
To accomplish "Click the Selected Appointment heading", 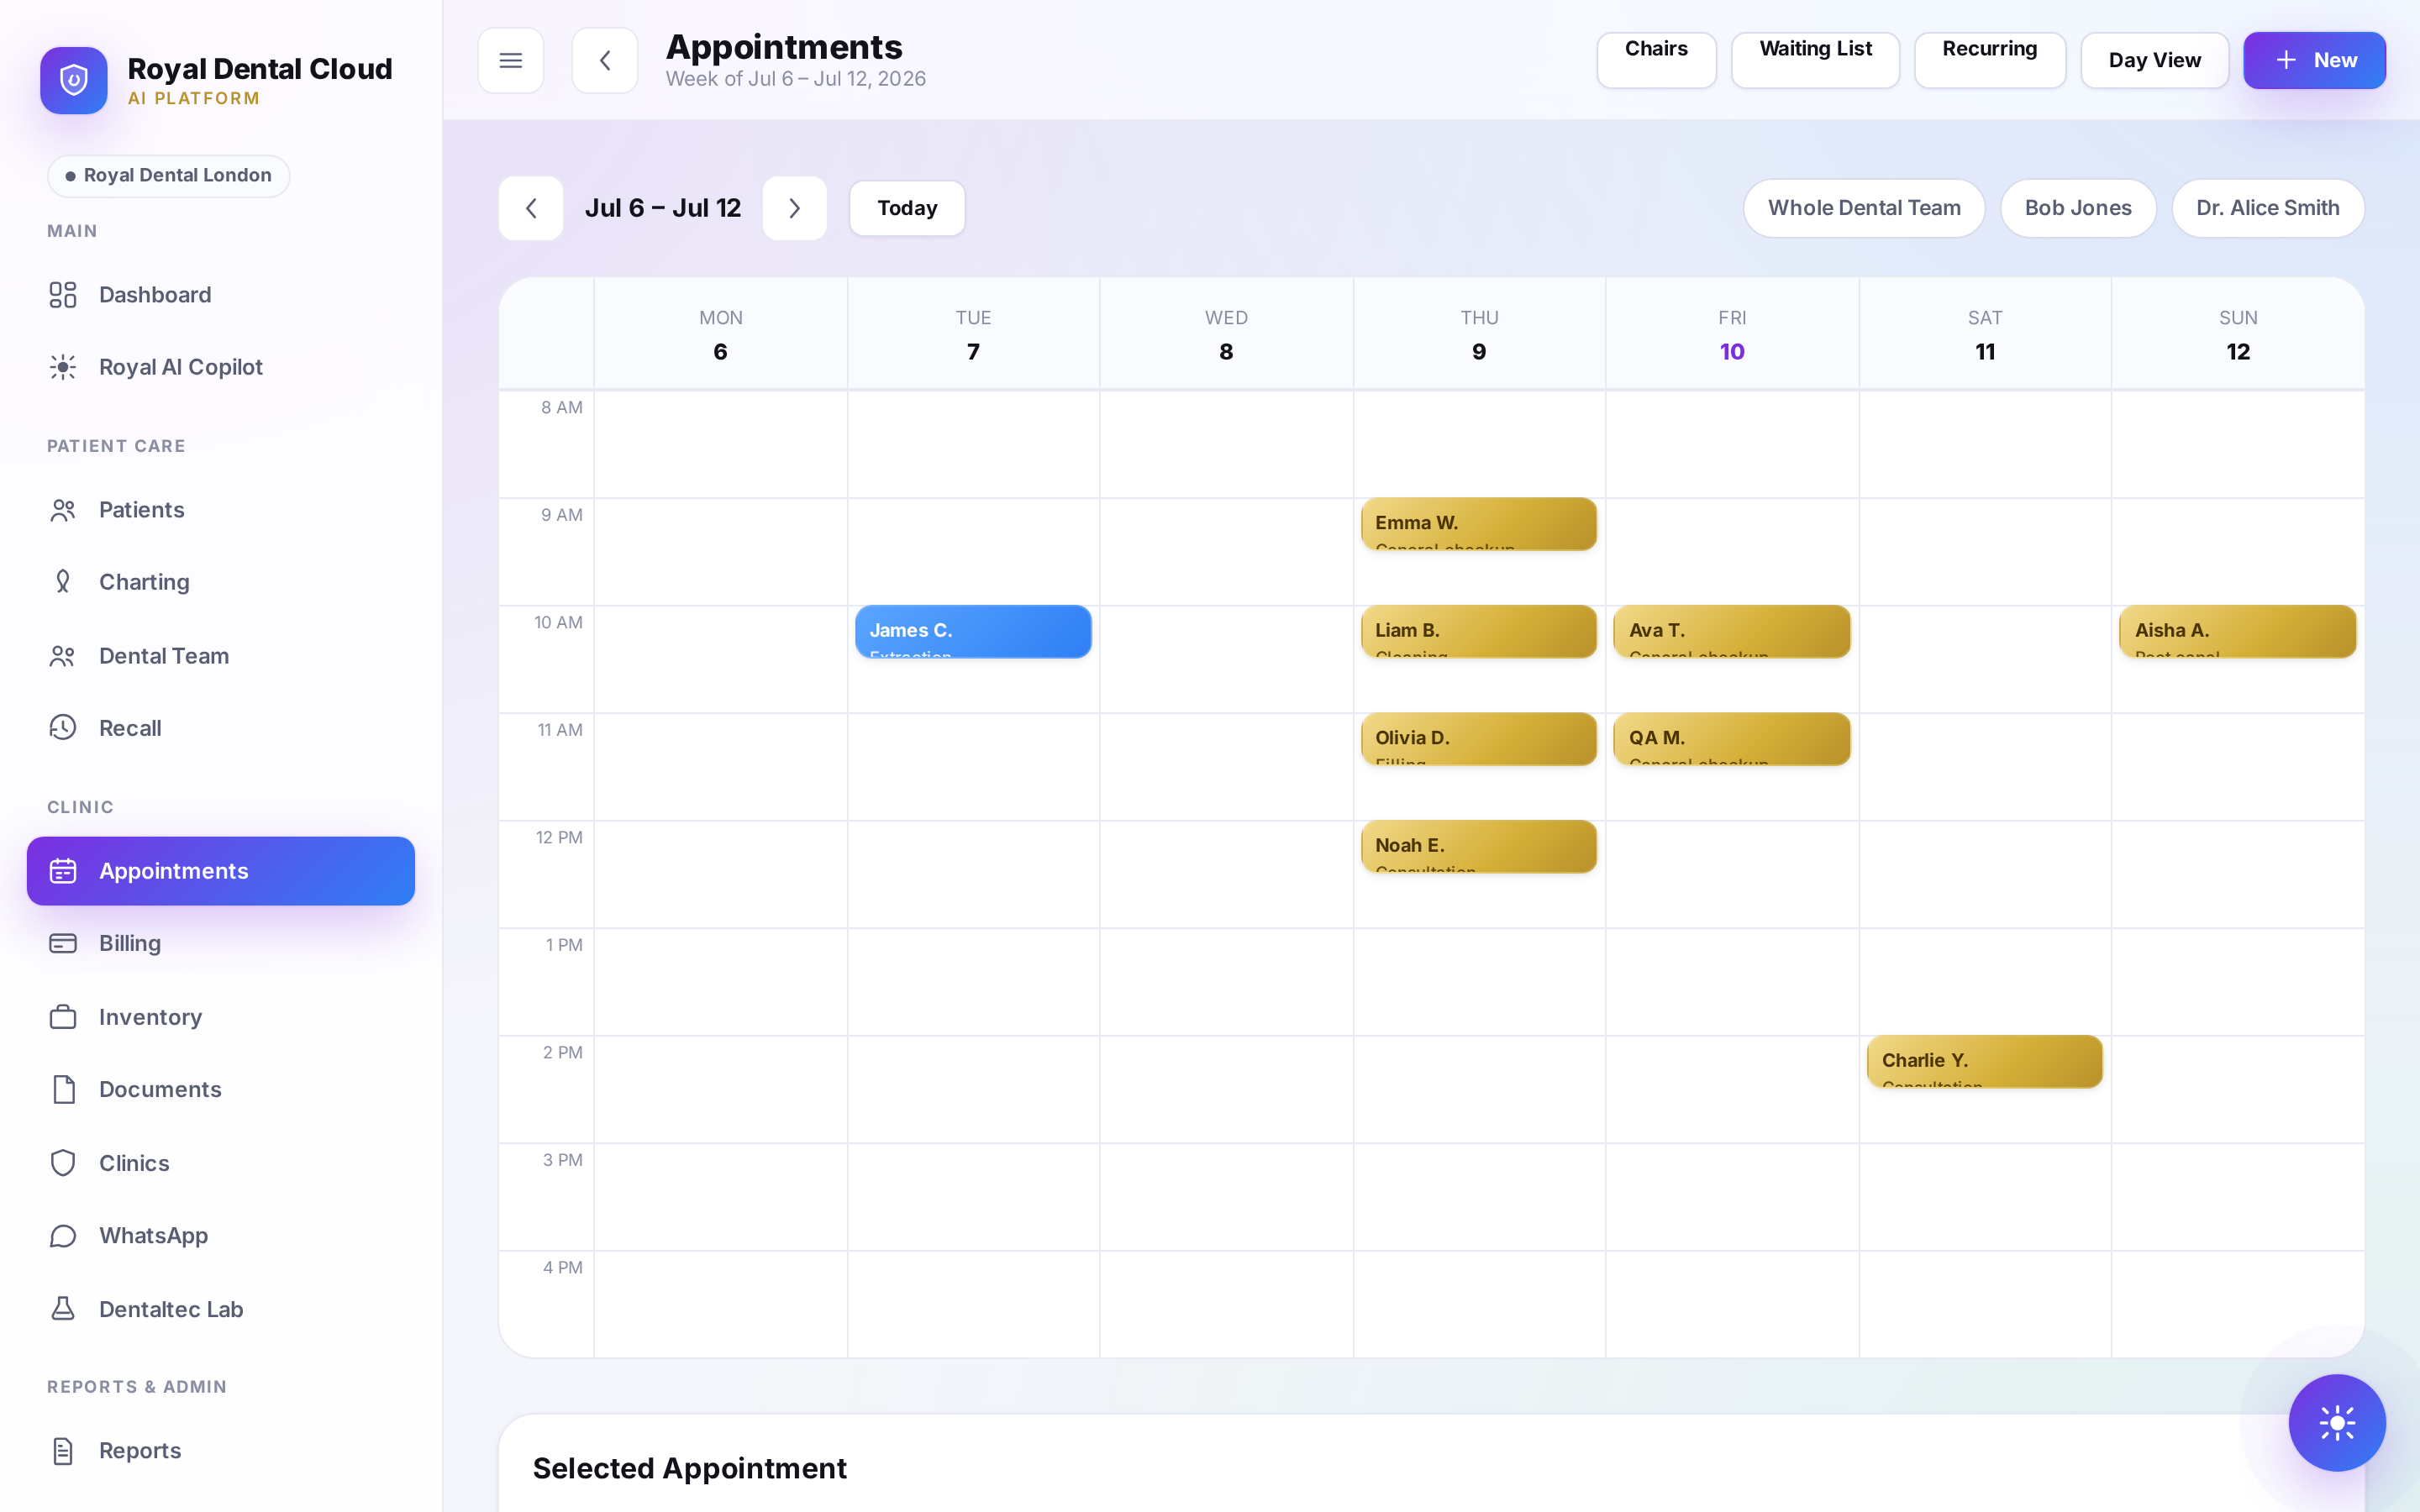I will [689, 1468].
